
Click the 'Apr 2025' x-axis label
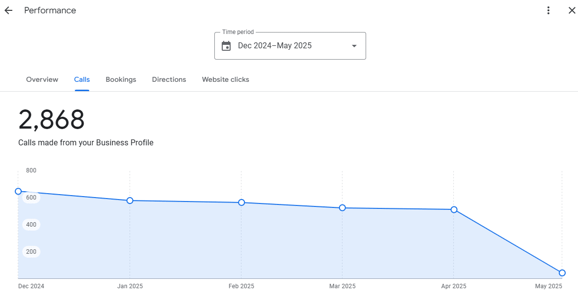point(454,286)
